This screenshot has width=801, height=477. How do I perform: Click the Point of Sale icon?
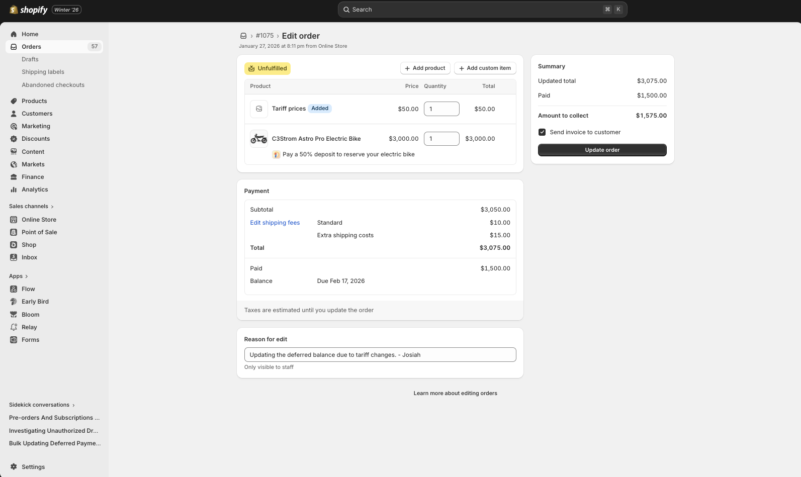[x=14, y=232]
